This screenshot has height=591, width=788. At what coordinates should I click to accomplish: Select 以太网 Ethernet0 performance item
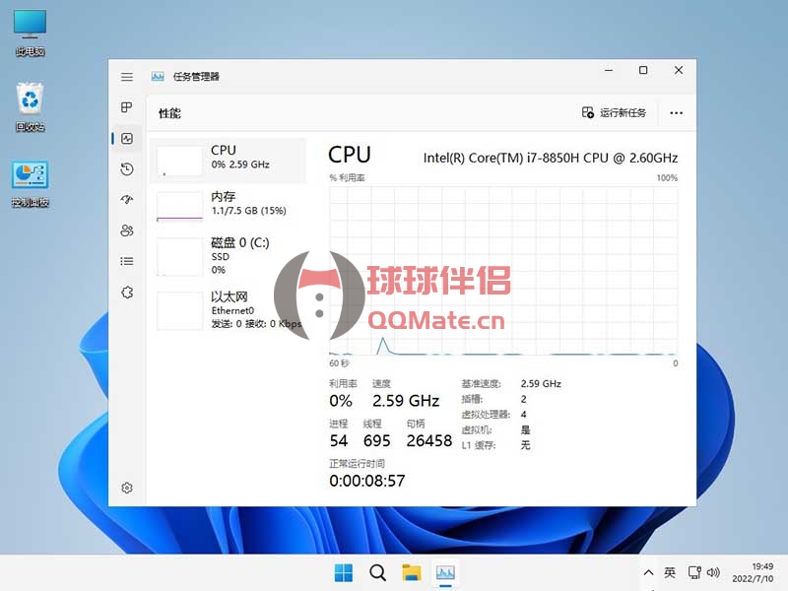[x=228, y=310]
